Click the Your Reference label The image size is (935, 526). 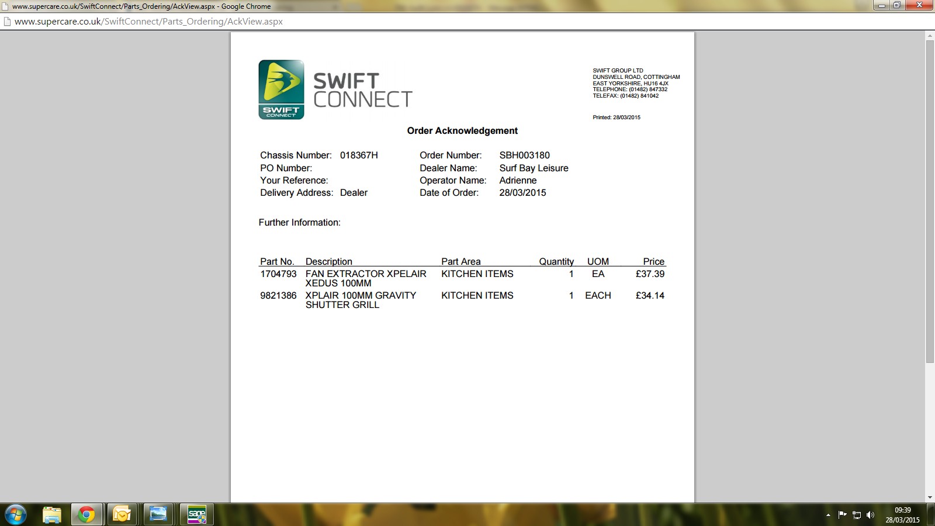294,181
